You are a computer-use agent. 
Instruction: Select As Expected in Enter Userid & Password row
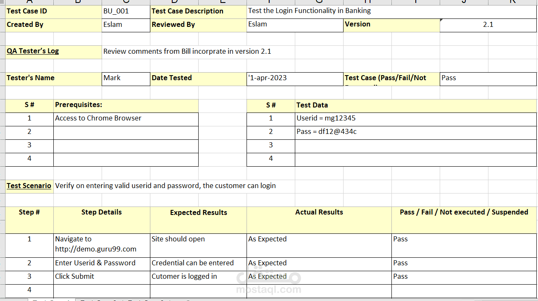tap(319, 264)
